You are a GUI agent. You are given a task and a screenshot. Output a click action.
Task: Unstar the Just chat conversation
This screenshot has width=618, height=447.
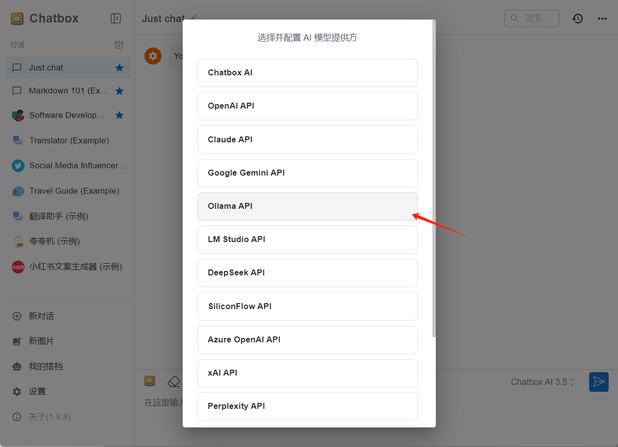[119, 67]
